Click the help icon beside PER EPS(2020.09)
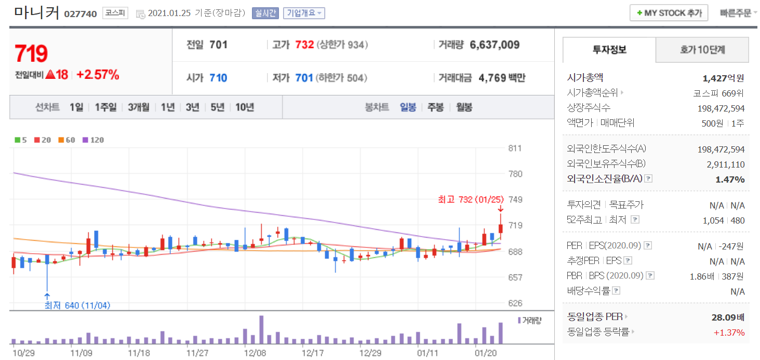 point(648,245)
